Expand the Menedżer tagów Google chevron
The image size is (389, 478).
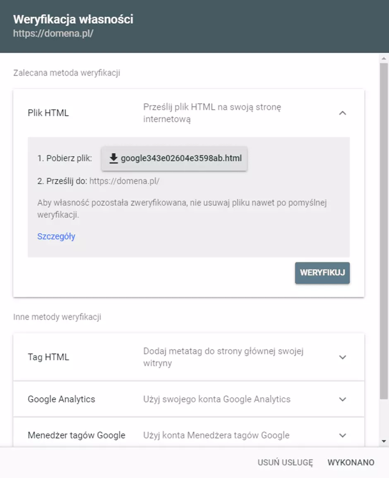343,435
